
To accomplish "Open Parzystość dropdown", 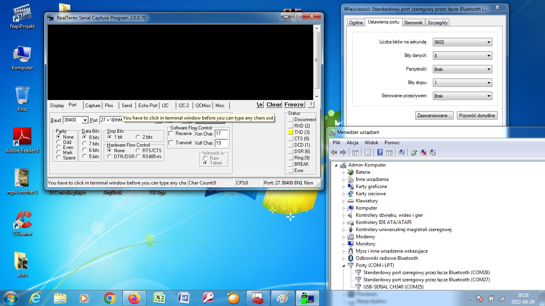I will pyautogui.click(x=462, y=69).
